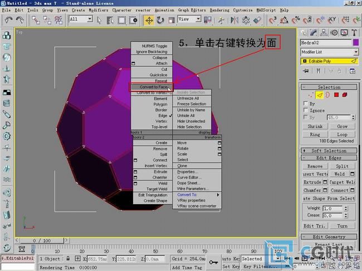Open Chamfer settings box in Edit Edges
Viewport: 362px width, 271px height.
(x=325, y=190)
